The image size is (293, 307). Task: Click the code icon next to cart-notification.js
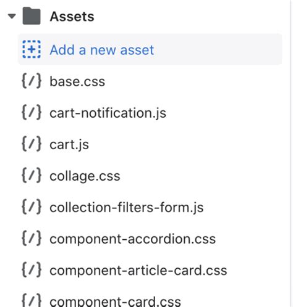(32, 113)
